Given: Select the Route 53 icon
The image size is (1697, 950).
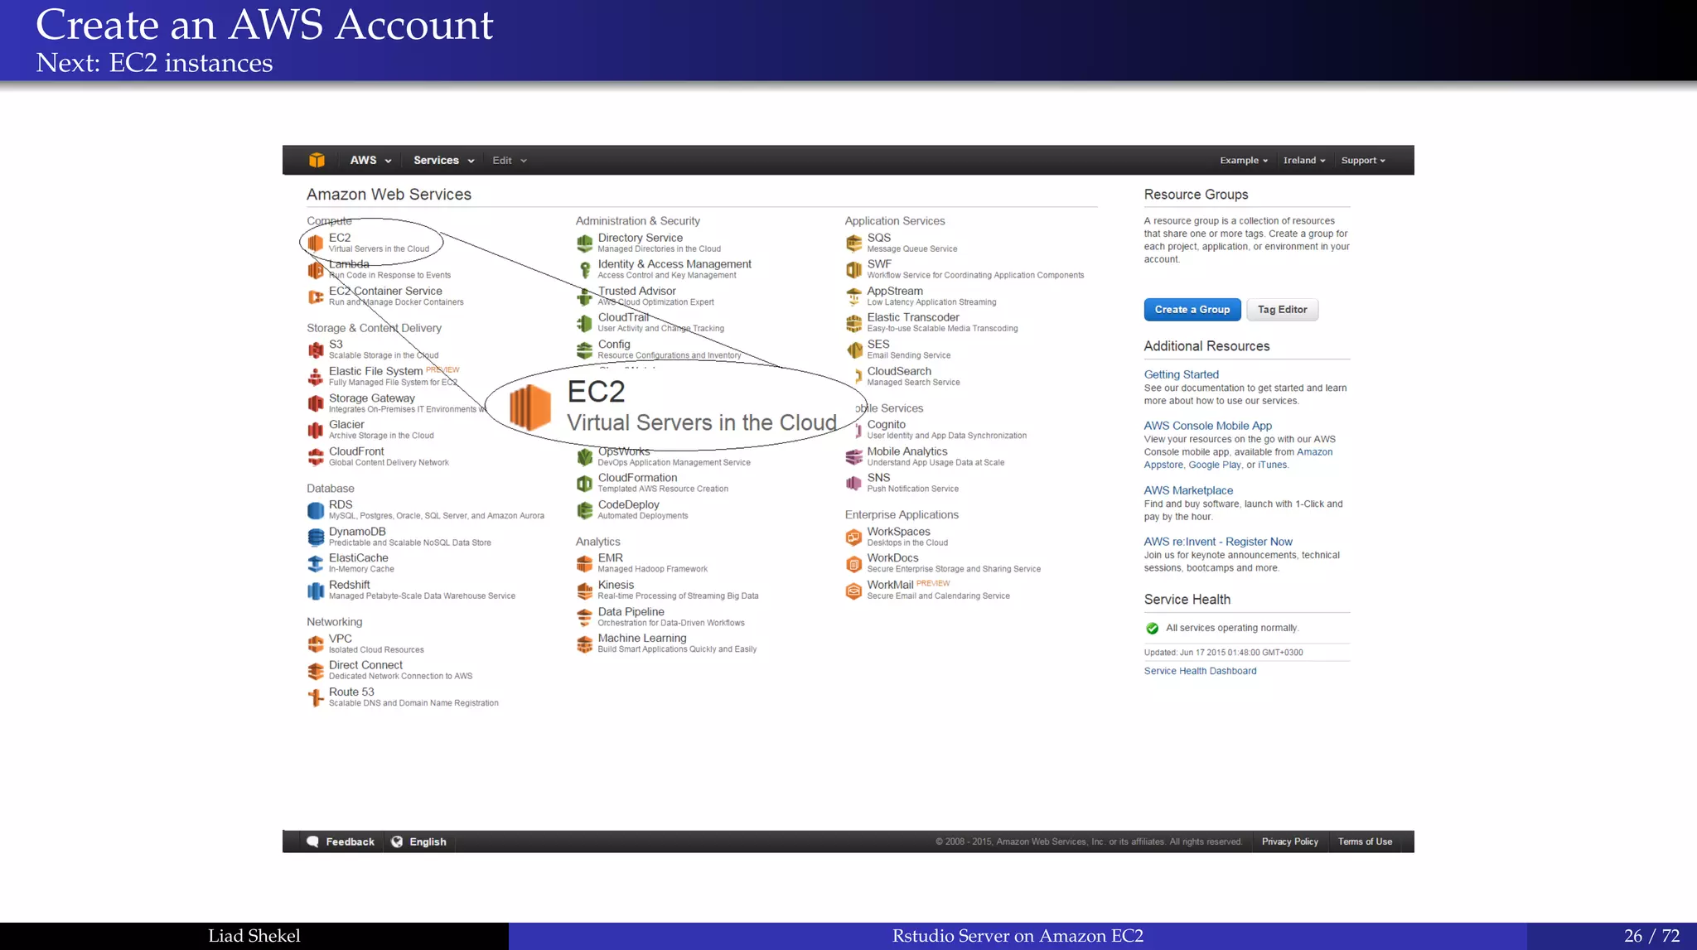Looking at the screenshot, I should (316, 697).
